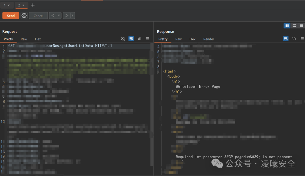
Task: Toggle word wrap in the Response panel
Action: coord(286,39)
